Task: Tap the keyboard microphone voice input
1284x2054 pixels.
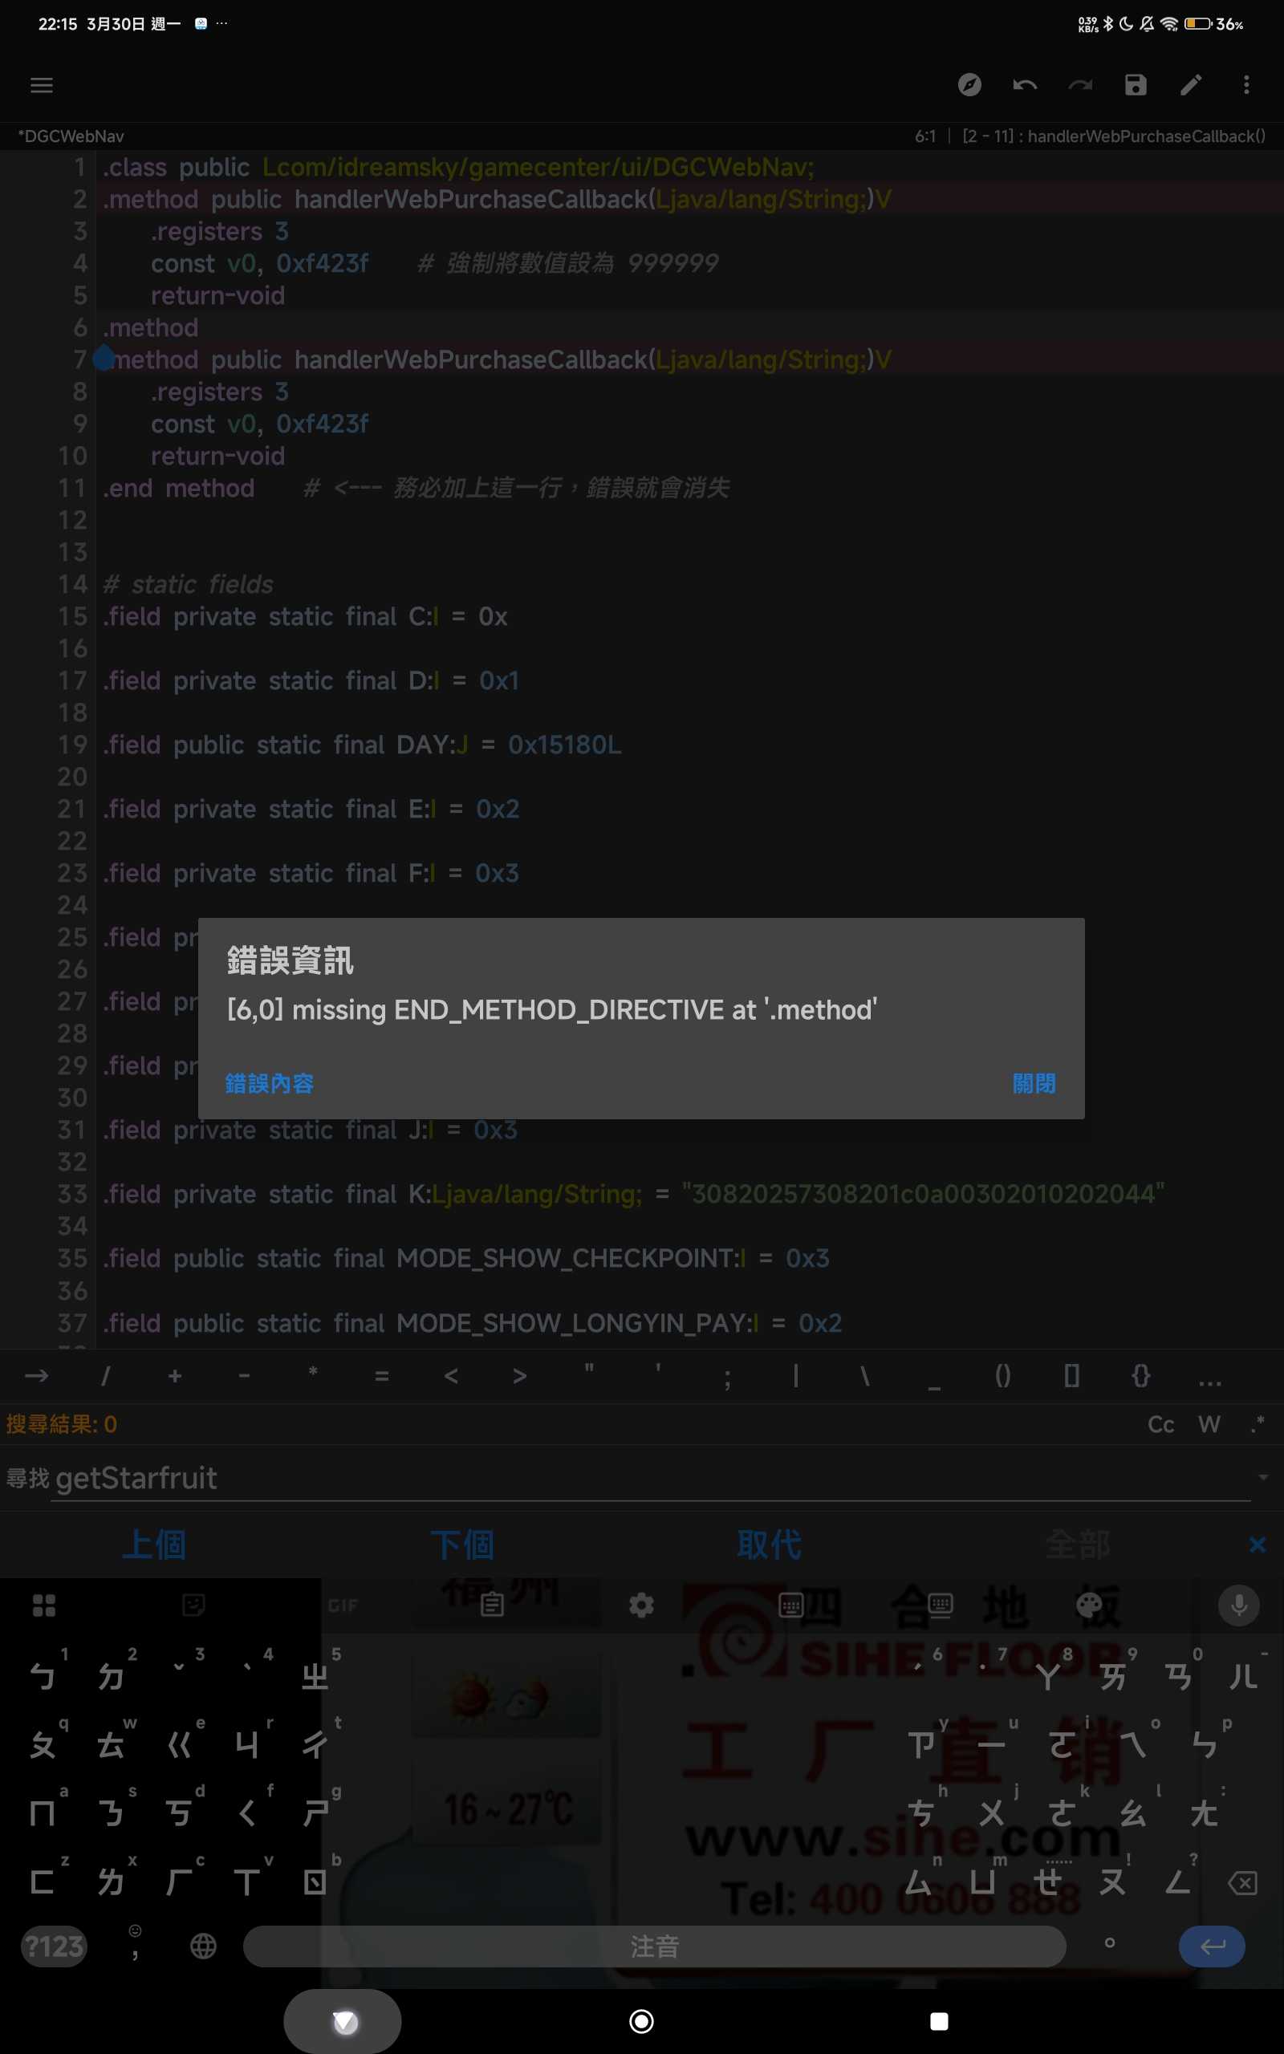Action: [1238, 1605]
